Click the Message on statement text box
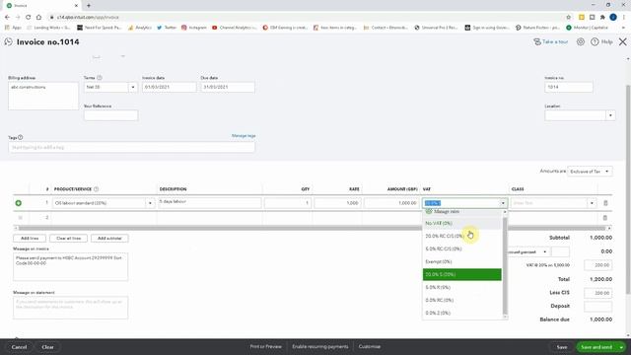The width and height of the screenshot is (631, 355). (x=70, y=308)
